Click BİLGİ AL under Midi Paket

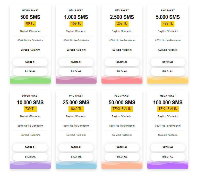coord(122,72)
